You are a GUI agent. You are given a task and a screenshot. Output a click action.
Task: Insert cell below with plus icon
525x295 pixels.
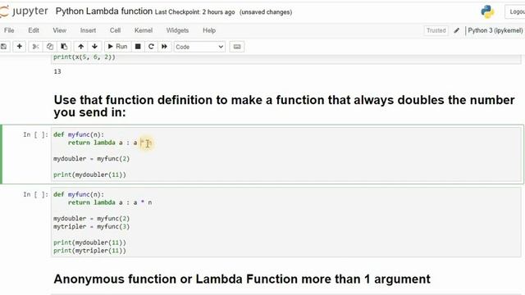click(x=20, y=47)
